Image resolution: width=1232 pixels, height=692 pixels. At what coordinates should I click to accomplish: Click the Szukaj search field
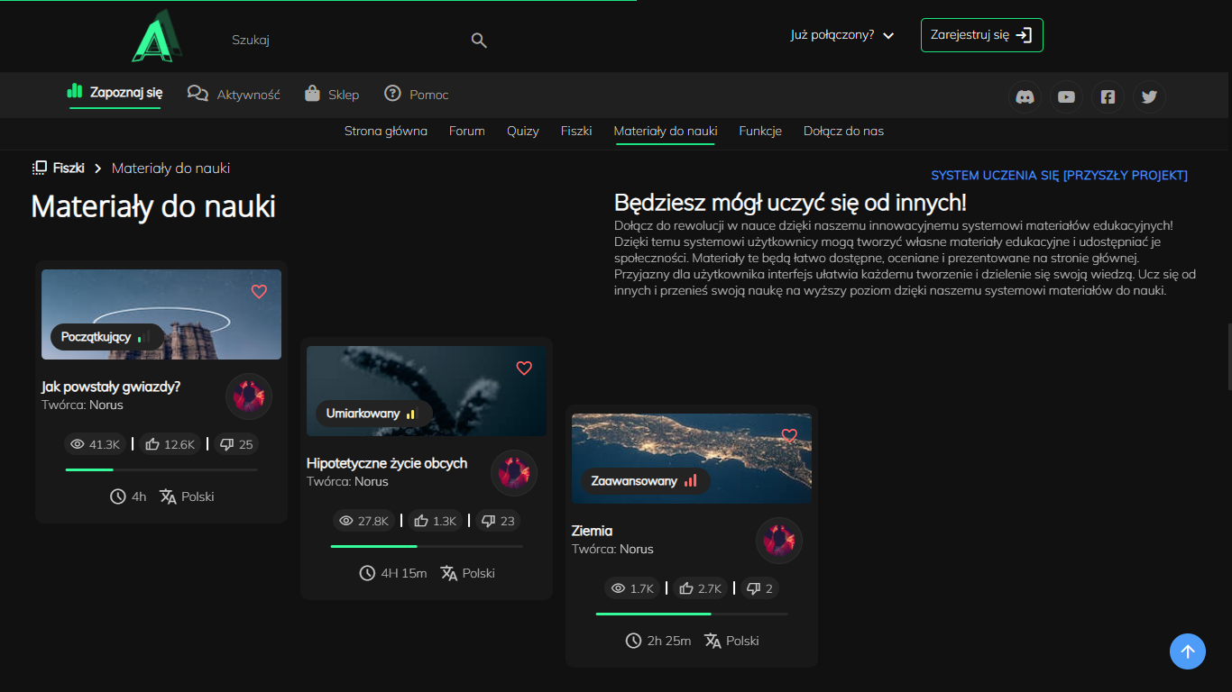coord(343,41)
